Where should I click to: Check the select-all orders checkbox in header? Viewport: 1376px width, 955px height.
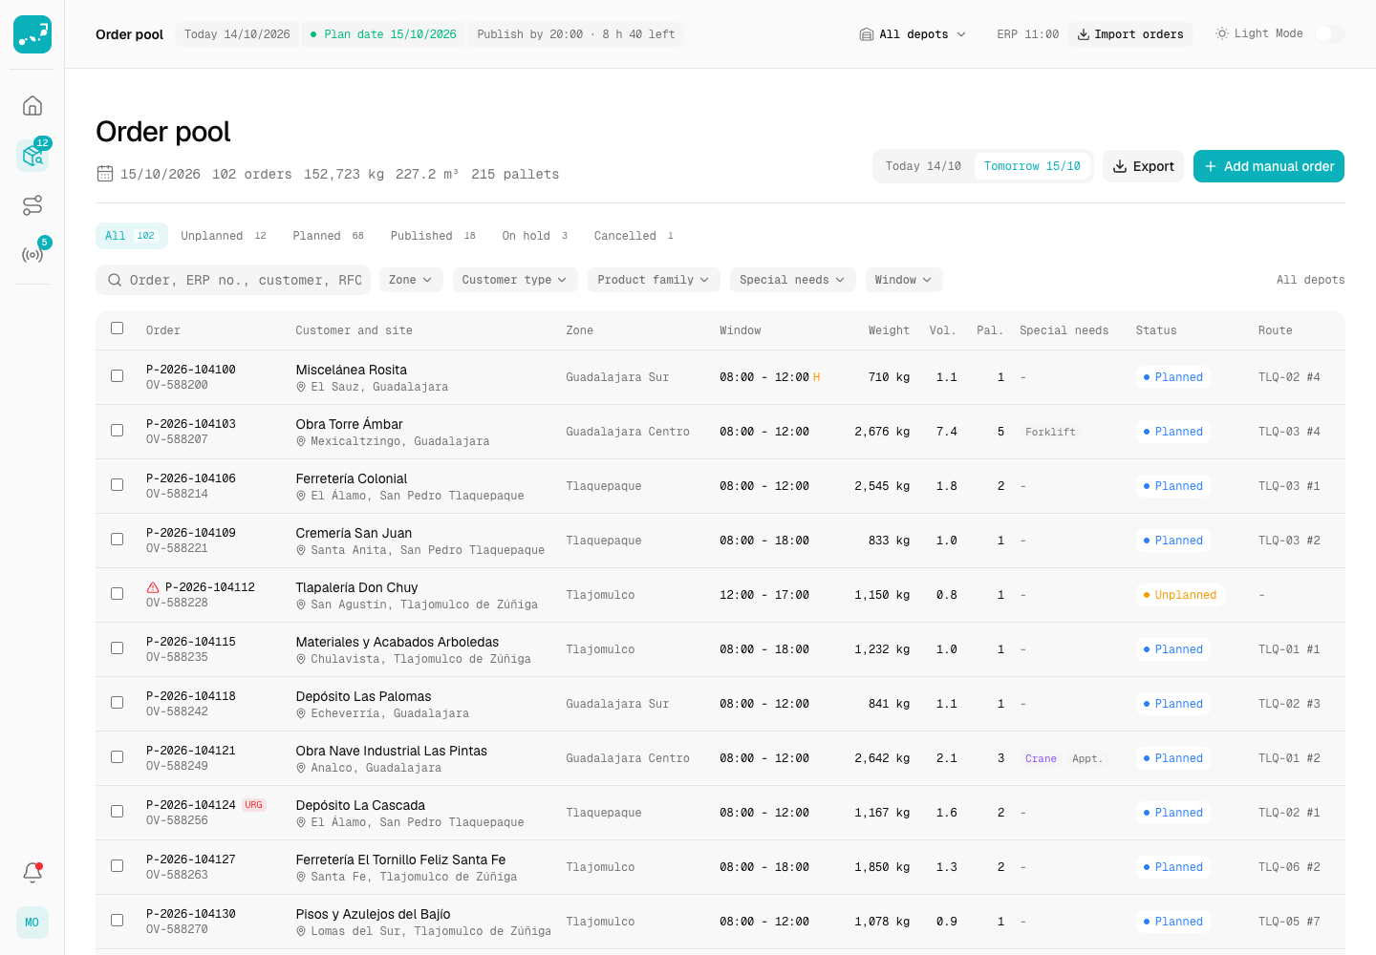(118, 329)
